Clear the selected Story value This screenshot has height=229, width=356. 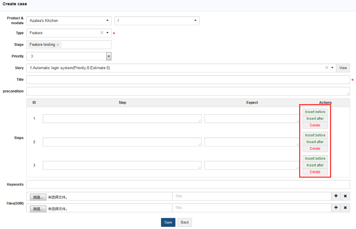click(327, 68)
